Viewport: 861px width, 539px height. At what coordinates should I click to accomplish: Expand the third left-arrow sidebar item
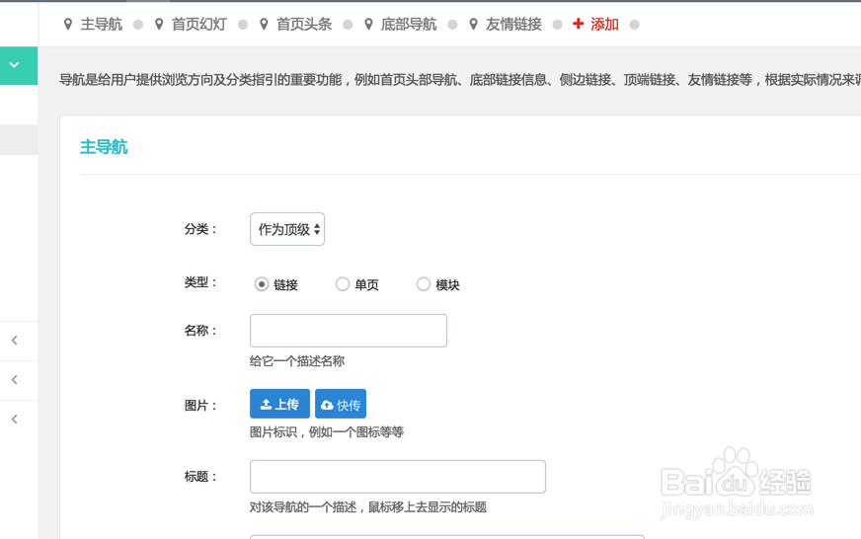tap(15, 420)
